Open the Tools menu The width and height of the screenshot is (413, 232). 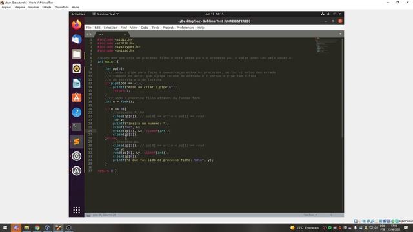[x=155, y=28]
